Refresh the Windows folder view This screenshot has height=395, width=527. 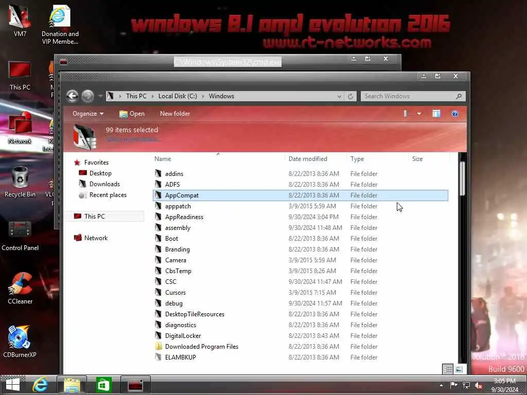pyautogui.click(x=350, y=96)
